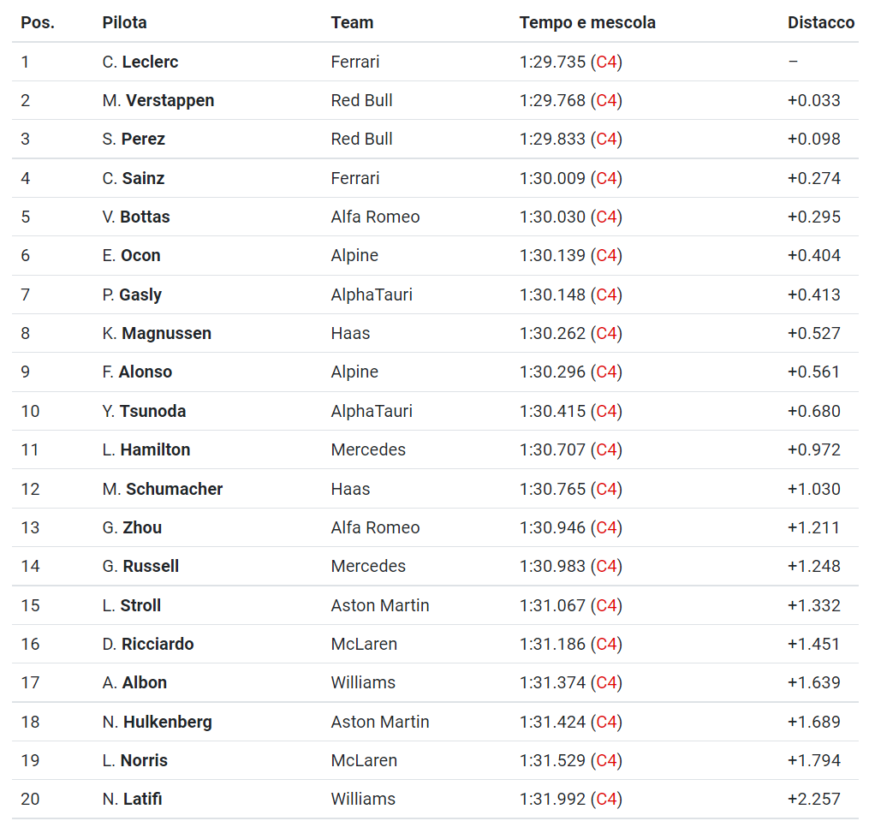
Task: Select position number 10
Action: (x=30, y=411)
